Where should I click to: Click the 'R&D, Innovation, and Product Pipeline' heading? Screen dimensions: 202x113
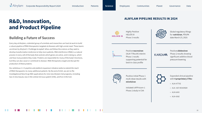[x=35, y=24]
